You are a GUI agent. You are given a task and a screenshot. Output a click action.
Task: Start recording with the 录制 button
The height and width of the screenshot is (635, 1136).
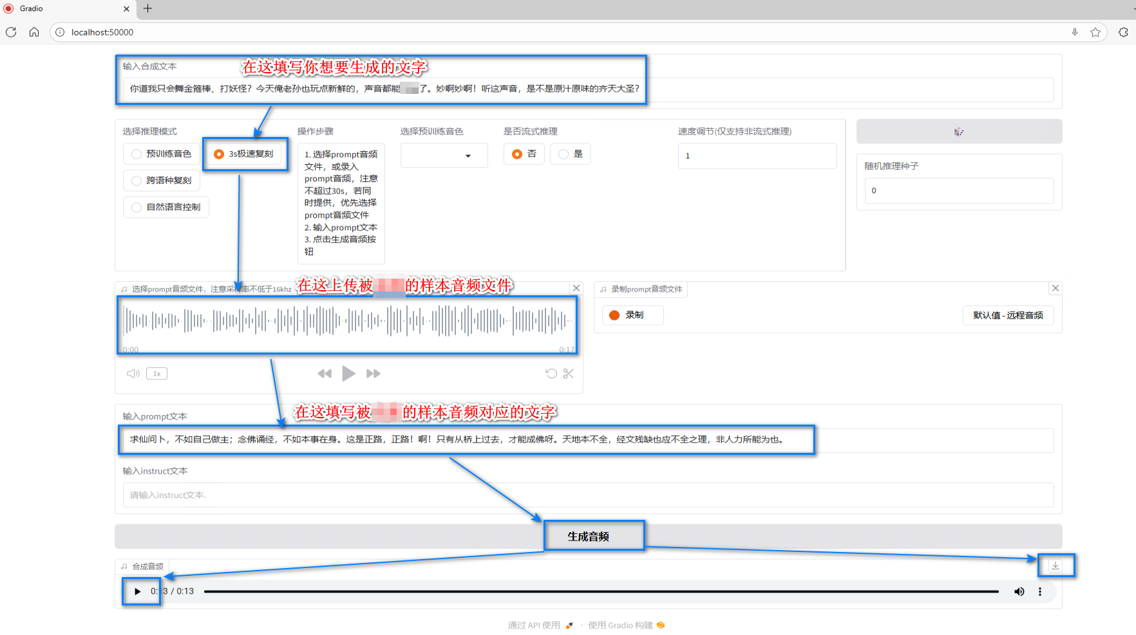coord(632,315)
